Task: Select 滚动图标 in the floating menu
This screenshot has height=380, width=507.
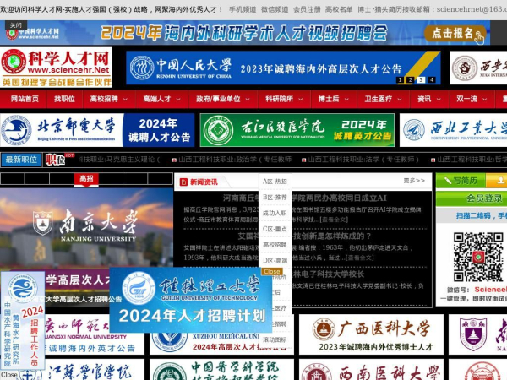Action: click(275, 339)
